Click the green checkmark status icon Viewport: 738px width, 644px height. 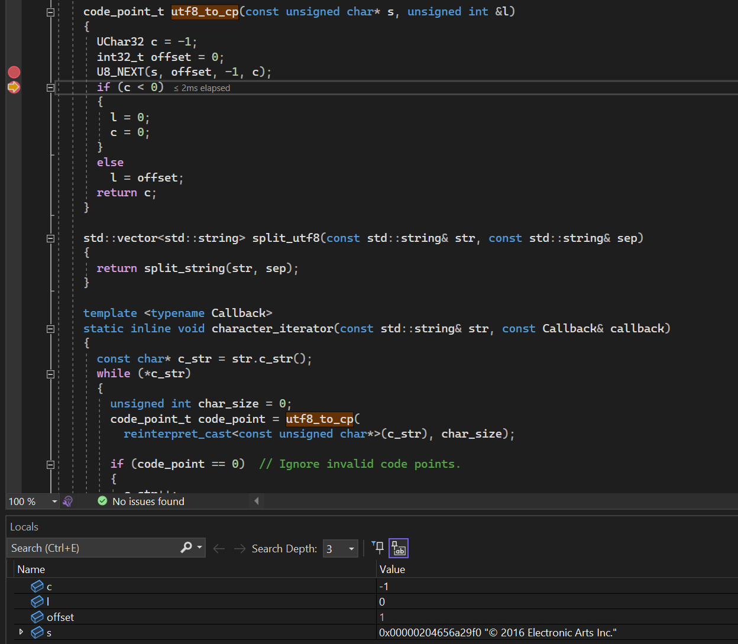click(x=102, y=501)
